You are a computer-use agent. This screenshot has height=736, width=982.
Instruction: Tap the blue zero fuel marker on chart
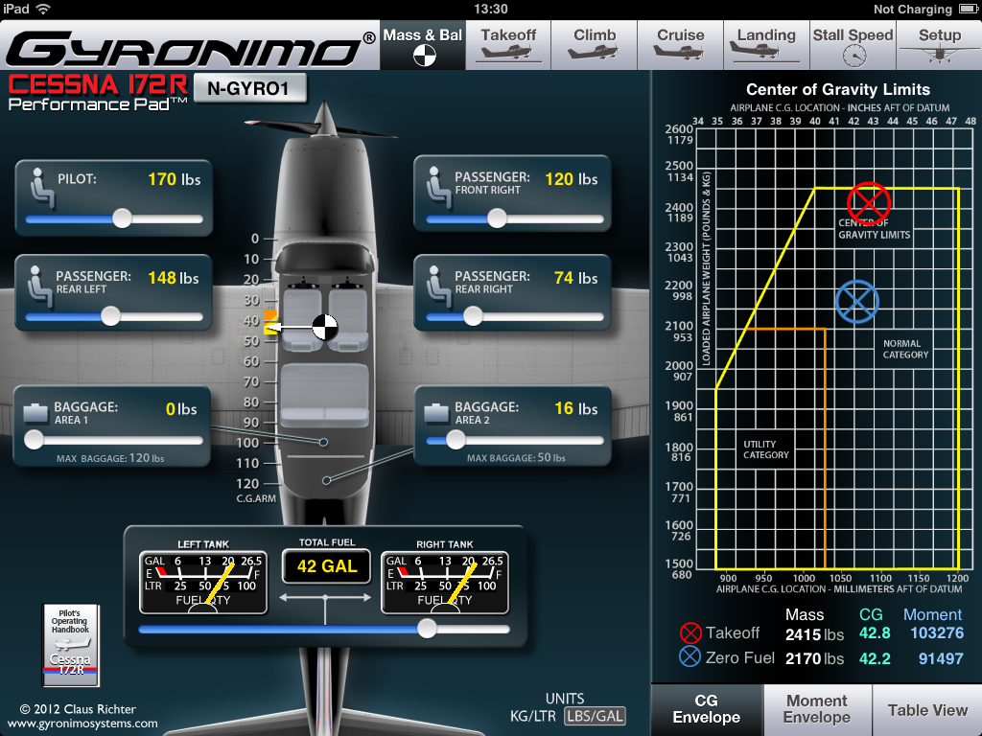[857, 301]
